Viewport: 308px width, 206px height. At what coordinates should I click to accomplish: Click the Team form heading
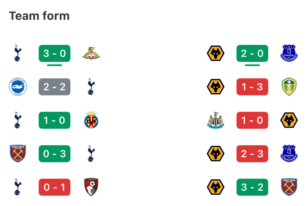(39, 16)
